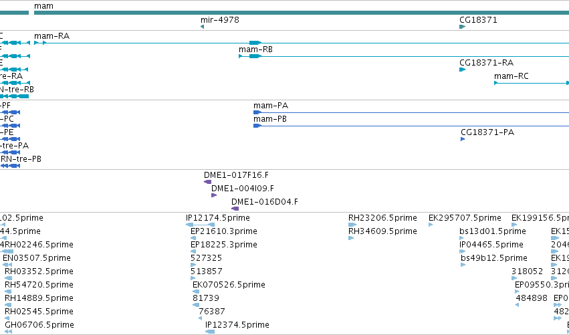
Task: Click the mam-PA protein start glyph
Action: 257,112
